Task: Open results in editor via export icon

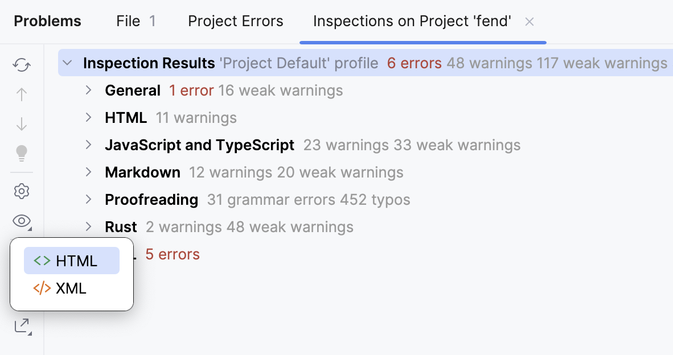Action: click(x=21, y=327)
